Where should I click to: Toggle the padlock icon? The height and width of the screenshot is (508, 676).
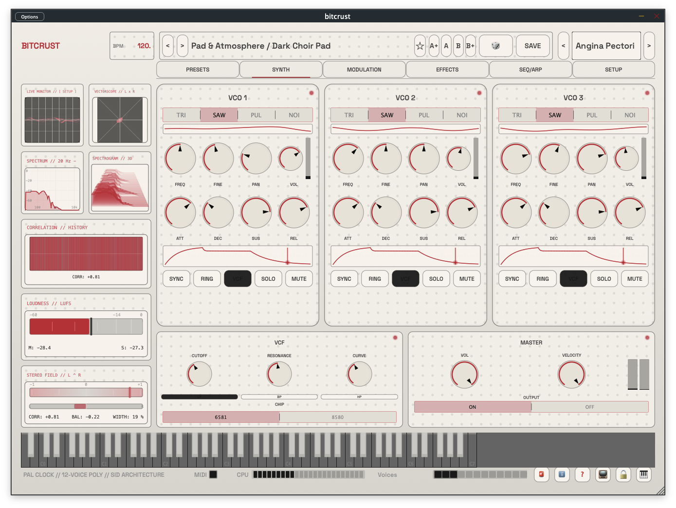(623, 474)
